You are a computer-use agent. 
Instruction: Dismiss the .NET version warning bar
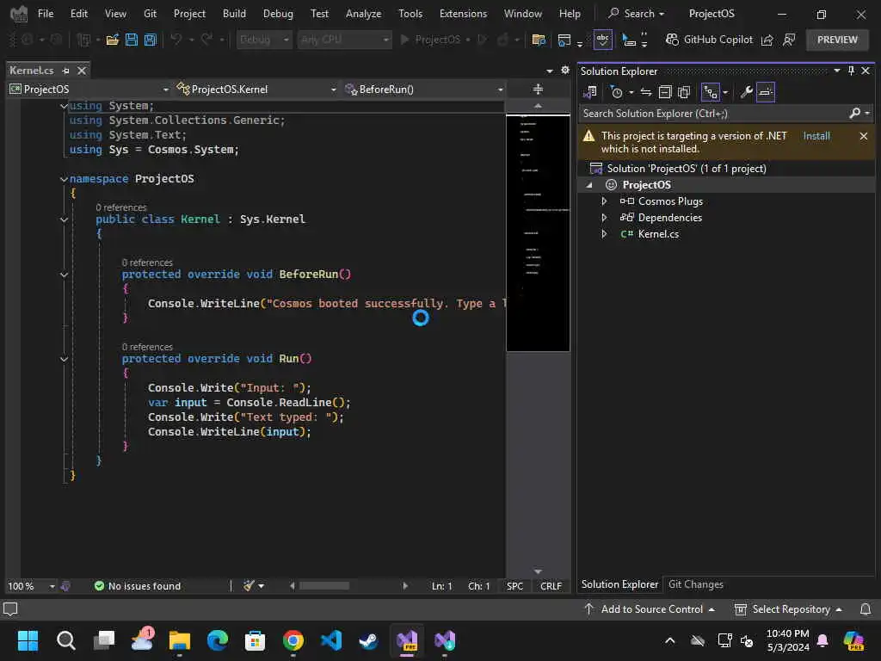tap(864, 136)
